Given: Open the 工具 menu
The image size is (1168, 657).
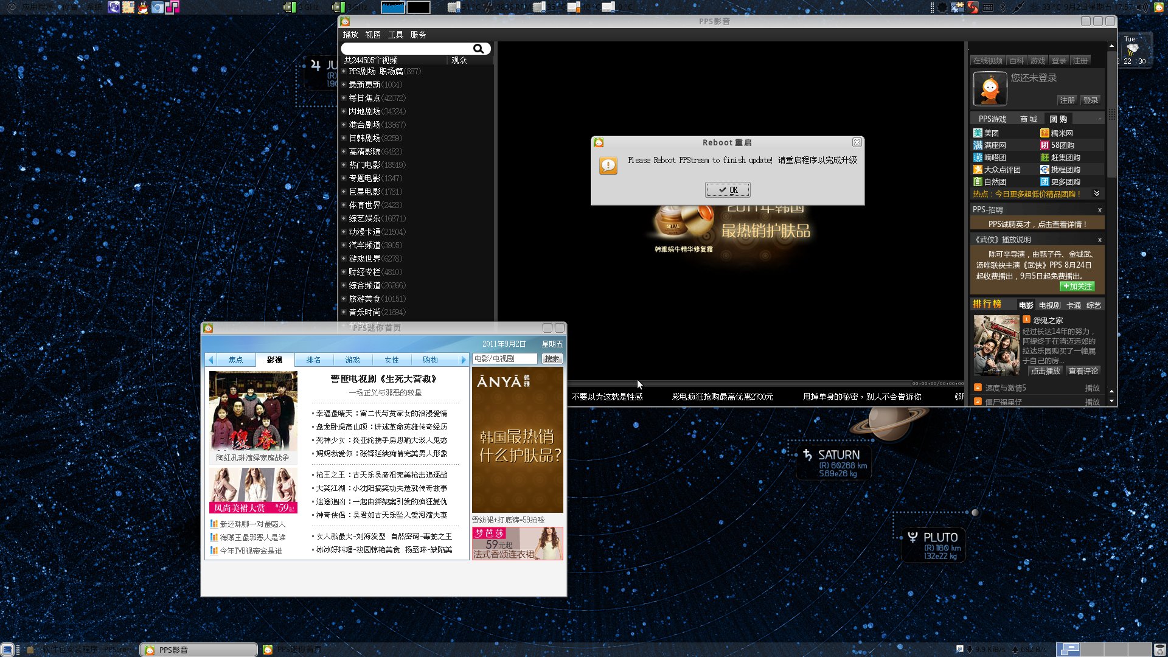Looking at the screenshot, I should click(x=395, y=35).
